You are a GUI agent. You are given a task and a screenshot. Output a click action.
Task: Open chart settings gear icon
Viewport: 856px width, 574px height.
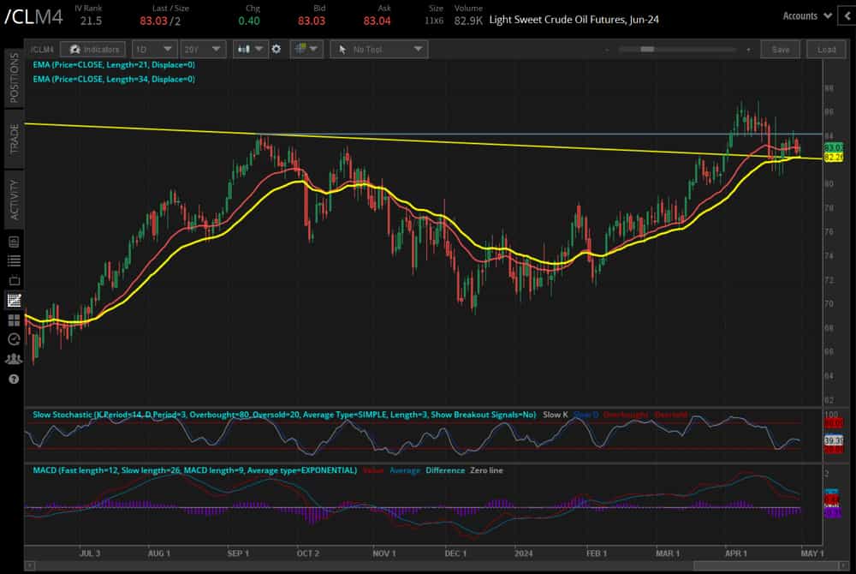click(276, 50)
